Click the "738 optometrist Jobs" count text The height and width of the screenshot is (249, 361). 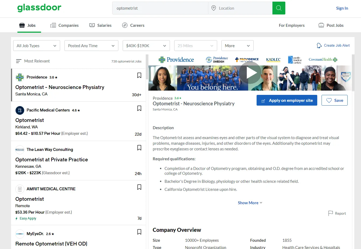[126, 61]
